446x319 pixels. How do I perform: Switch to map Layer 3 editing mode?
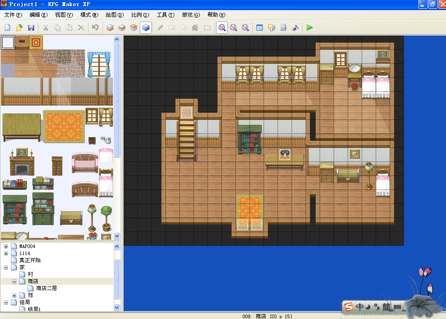pos(134,28)
